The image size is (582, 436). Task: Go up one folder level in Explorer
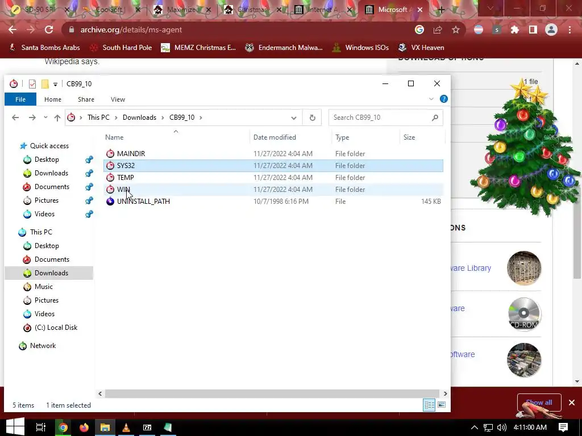(x=57, y=118)
